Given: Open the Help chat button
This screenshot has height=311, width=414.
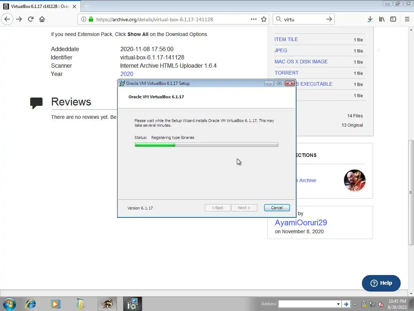Looking at the screenshot, I should coord(381,283).
